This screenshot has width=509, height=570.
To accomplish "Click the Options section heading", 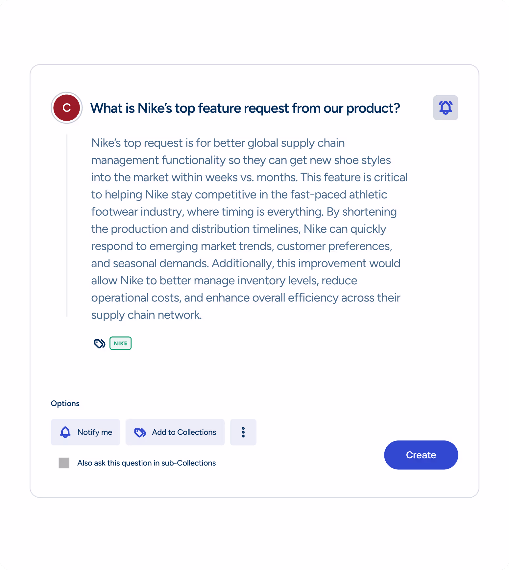I will click(65, 403).
